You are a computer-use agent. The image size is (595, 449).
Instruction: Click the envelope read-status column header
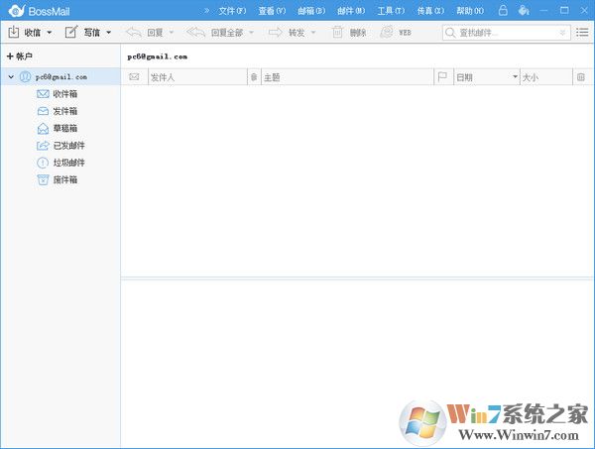134,77
